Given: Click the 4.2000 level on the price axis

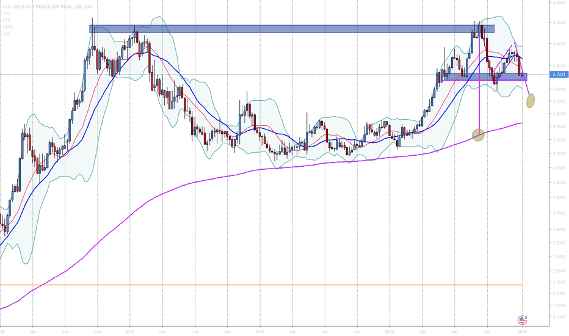Looking at the screenshot, I should coord(559,23).
